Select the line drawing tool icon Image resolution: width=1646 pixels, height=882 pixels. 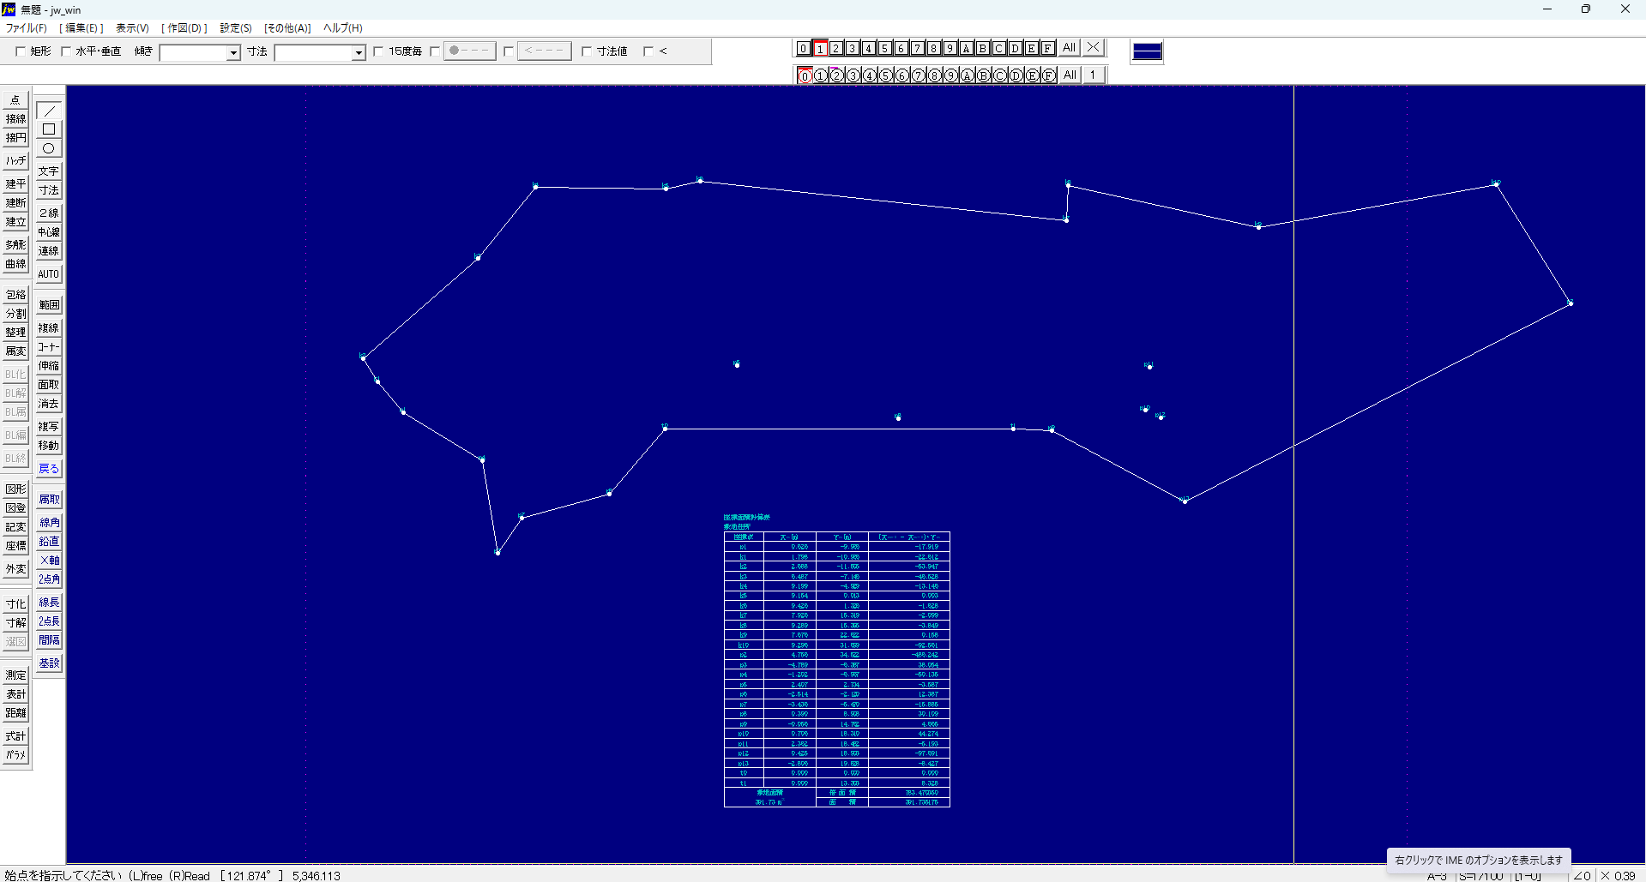tap(49, 111)
